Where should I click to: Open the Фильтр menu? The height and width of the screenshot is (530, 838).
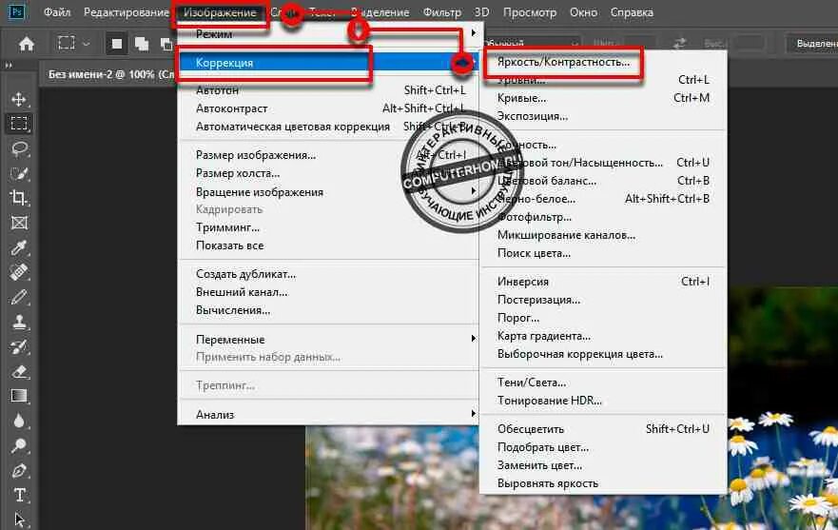(442, 11)
